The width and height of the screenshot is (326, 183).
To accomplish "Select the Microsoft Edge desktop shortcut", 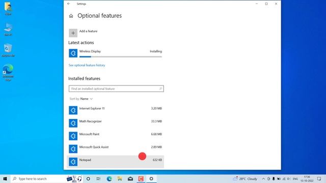I will (8, 72).
